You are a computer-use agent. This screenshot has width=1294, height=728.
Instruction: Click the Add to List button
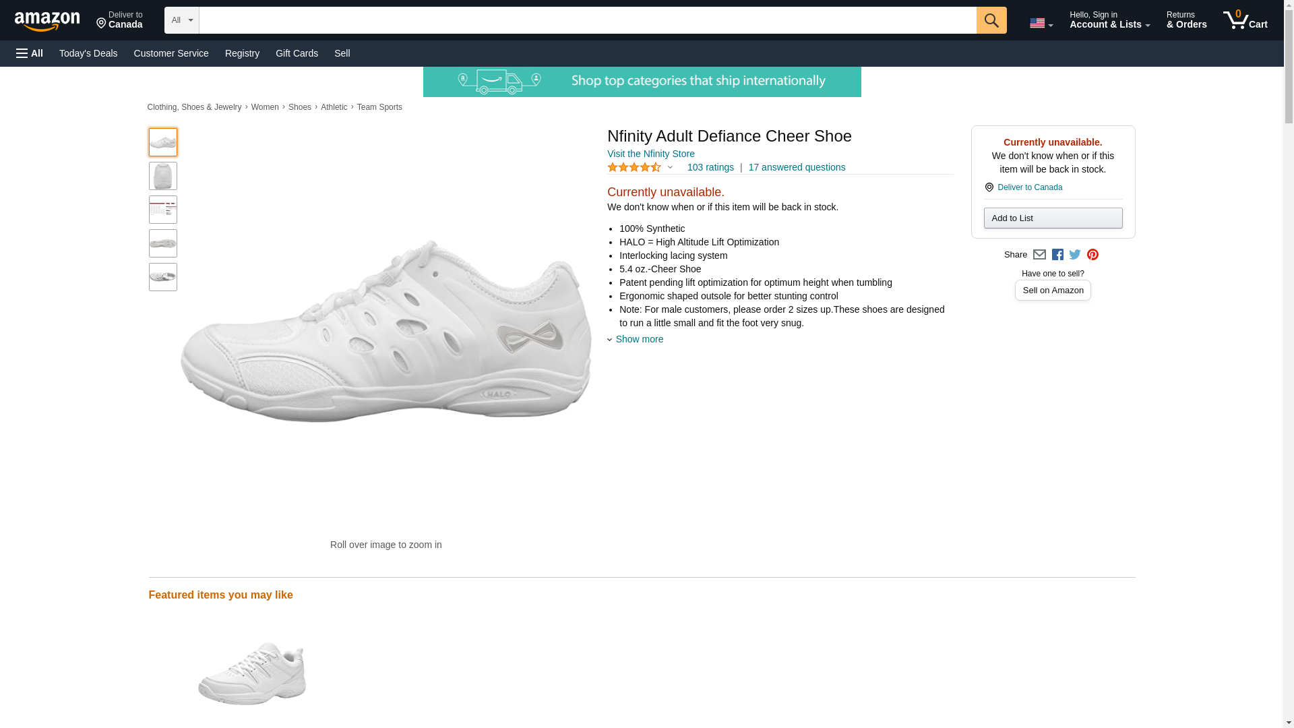1053,218
